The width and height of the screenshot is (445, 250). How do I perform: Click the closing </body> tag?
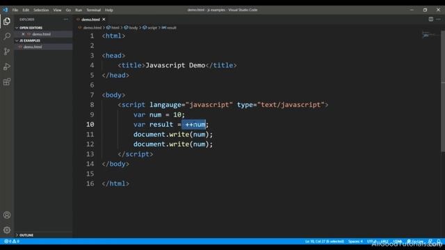115,164
